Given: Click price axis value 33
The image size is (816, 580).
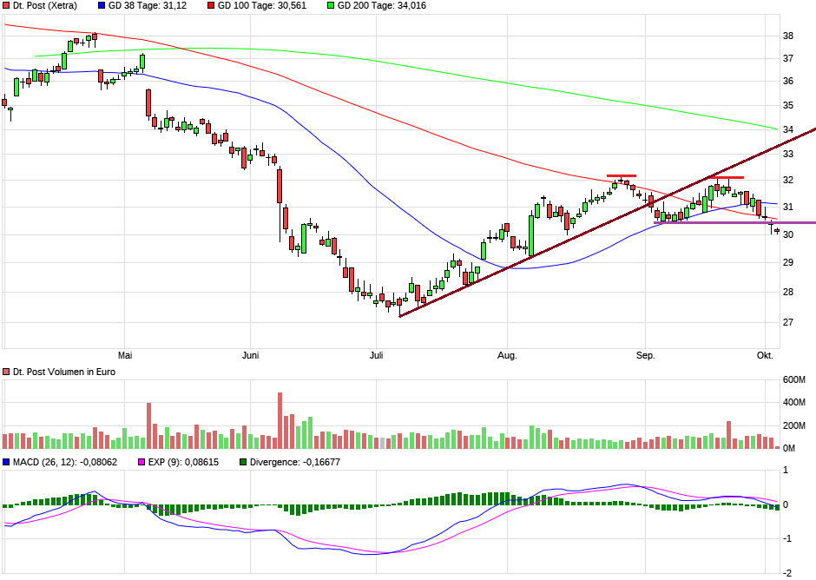Looking at the screenshot, I should tap(788, 154).
